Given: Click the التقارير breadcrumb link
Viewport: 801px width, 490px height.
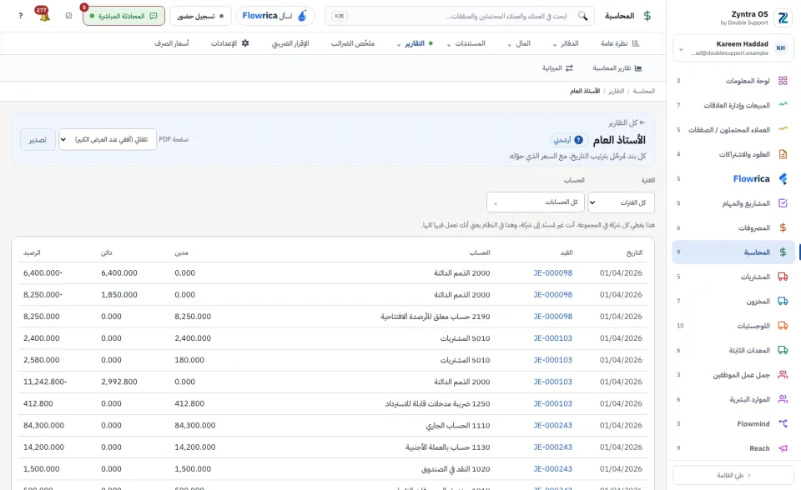Looking at the screenshot, I should [616, 91].
